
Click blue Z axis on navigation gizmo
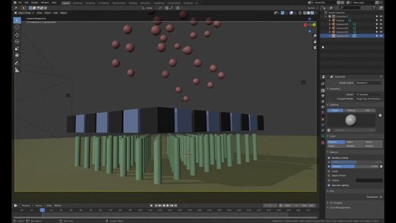pos(309,19)
